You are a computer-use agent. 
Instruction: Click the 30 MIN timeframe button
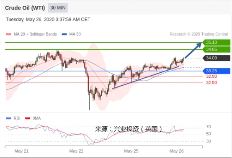coord(58,8)
